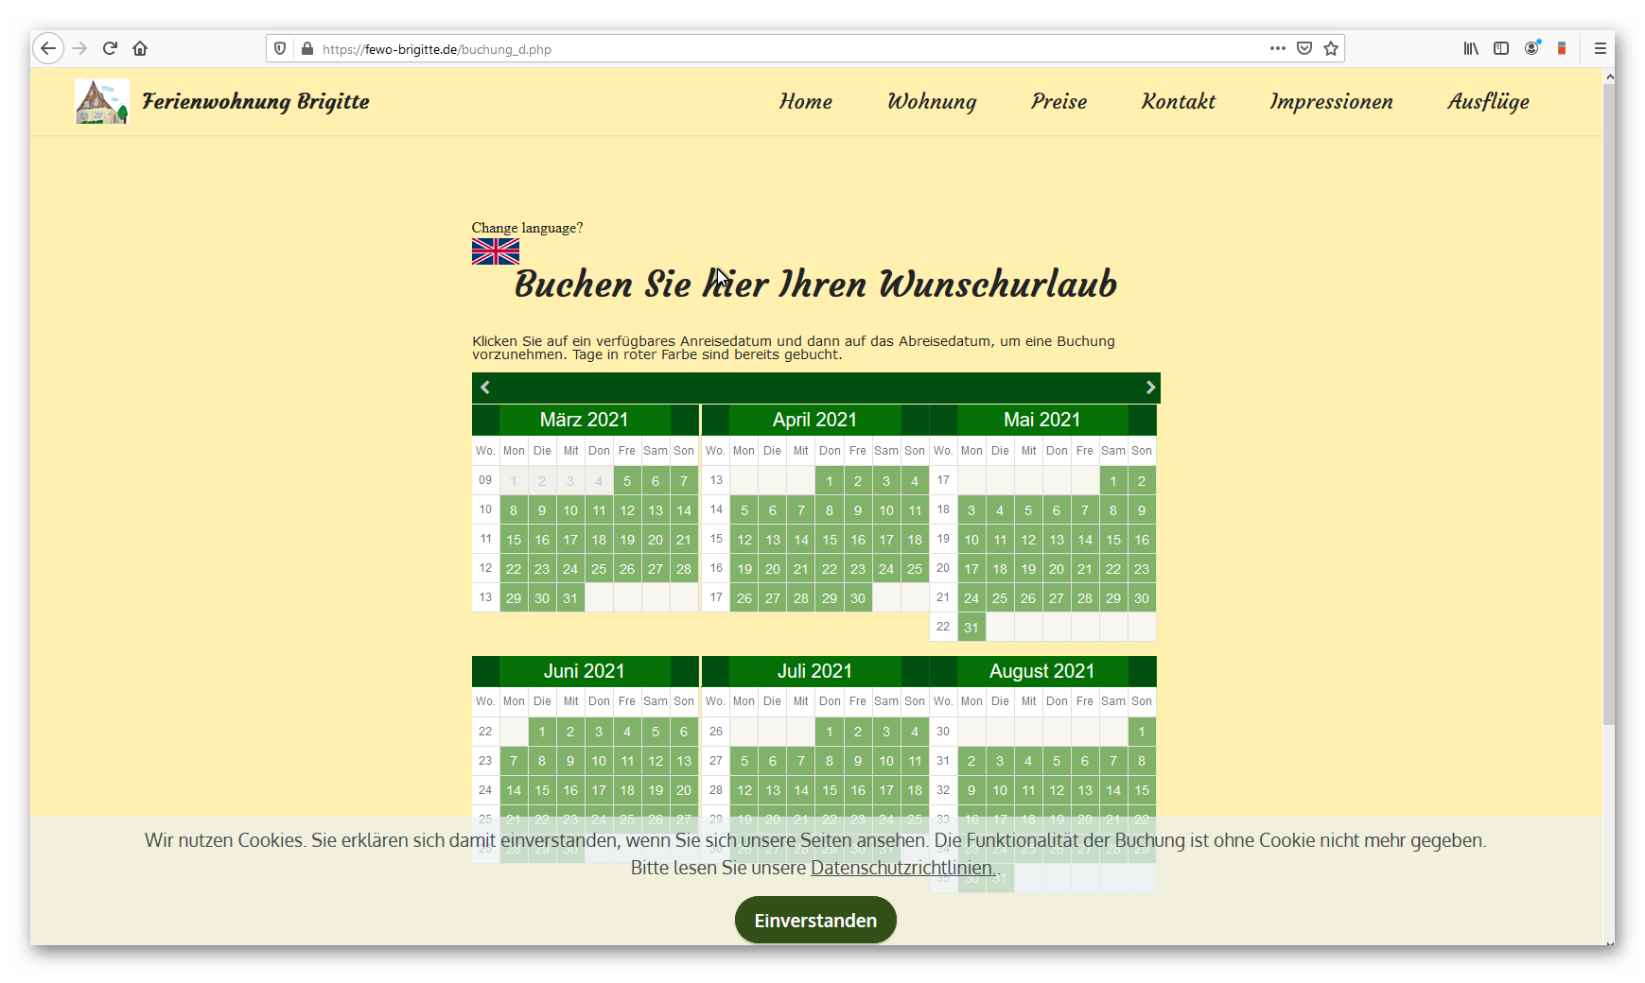Go to the browser home icon
The width and height of the screenshot is (1645, 983).
pyautogui.click(x=140, y=48)
